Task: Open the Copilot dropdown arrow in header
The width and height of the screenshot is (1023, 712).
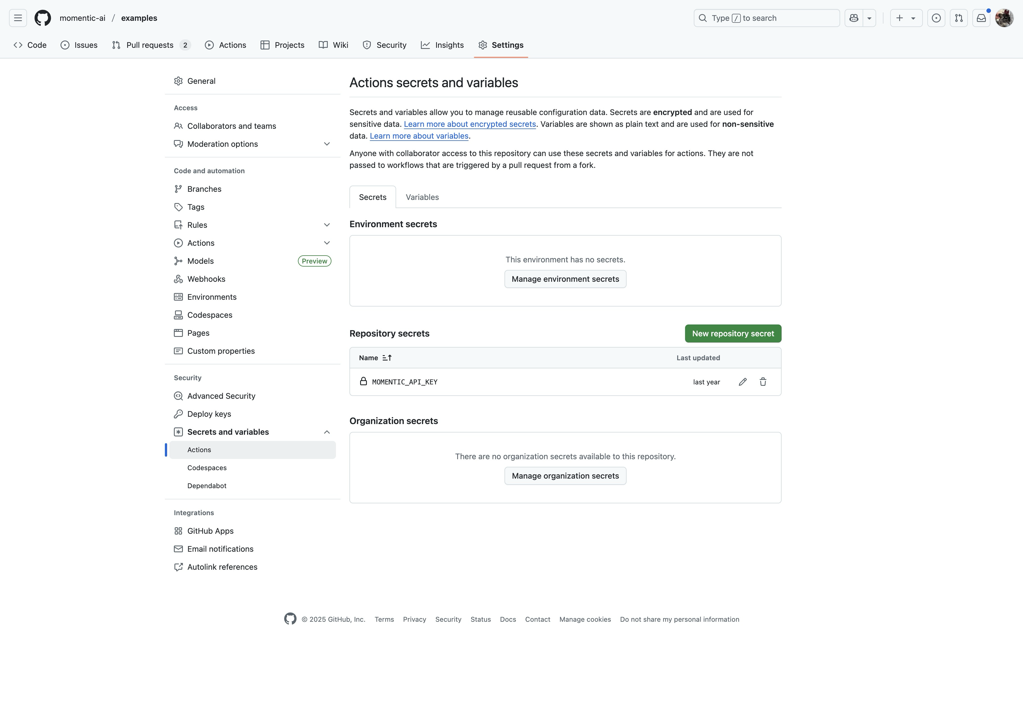Action: tap(869, 18)
